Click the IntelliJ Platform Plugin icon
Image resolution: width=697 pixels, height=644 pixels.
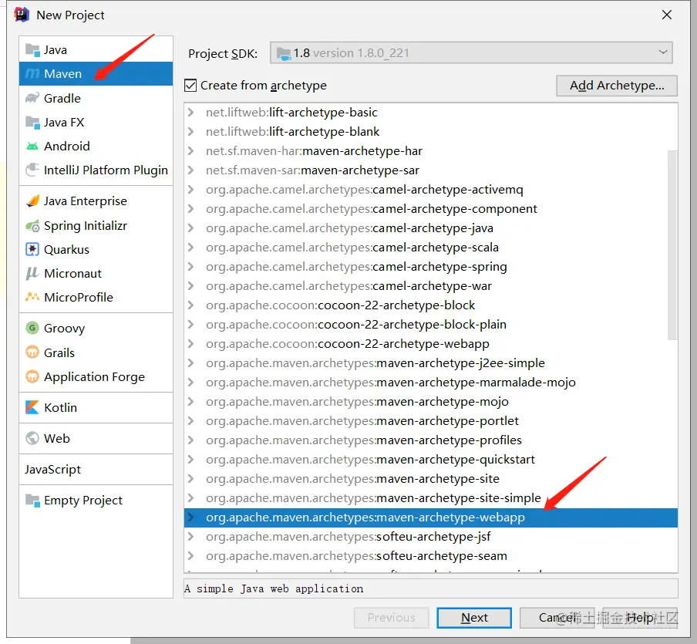point(32,170)
